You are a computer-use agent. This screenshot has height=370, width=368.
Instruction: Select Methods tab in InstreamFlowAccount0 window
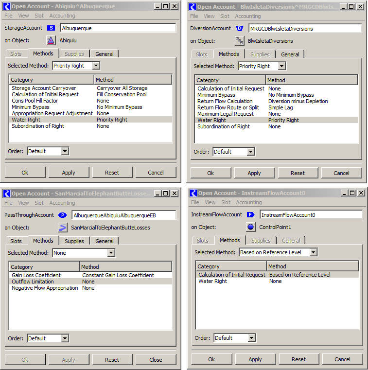230,240
